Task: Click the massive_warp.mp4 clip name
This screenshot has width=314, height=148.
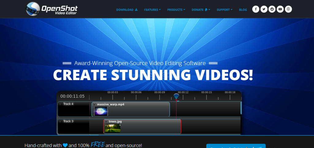Action: [110, 104]
